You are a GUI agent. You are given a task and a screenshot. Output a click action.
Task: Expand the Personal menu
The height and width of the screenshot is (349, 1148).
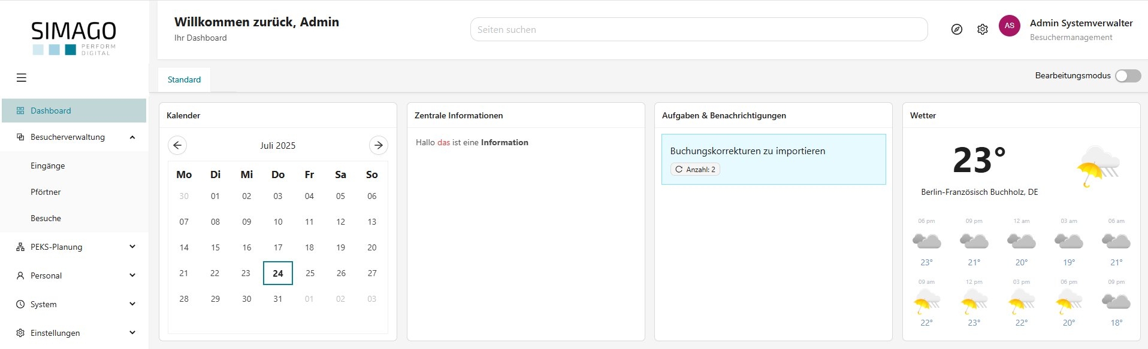(x=132, y=275)
